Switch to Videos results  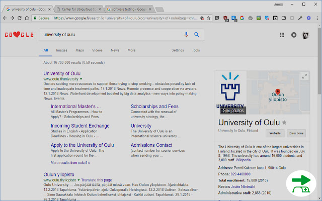97,50
